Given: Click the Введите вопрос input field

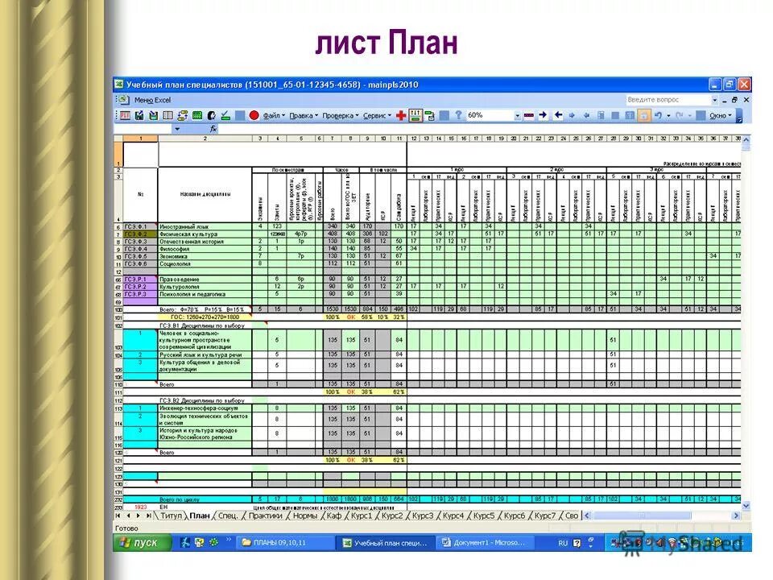Looking at the screenshot, I should coord(664,98).
